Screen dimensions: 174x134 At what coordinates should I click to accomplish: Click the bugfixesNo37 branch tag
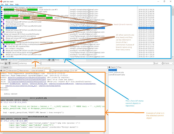[x=9, y=42]
